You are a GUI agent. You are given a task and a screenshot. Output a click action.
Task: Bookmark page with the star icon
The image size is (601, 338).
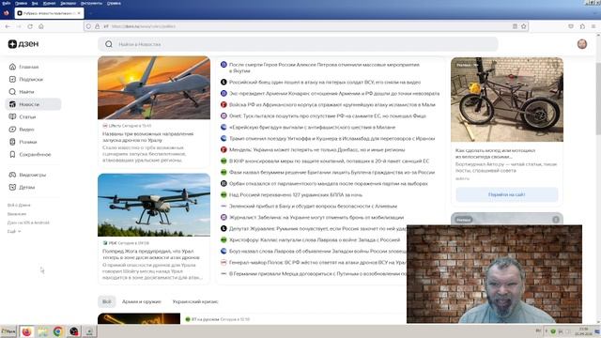click(524, 26)
